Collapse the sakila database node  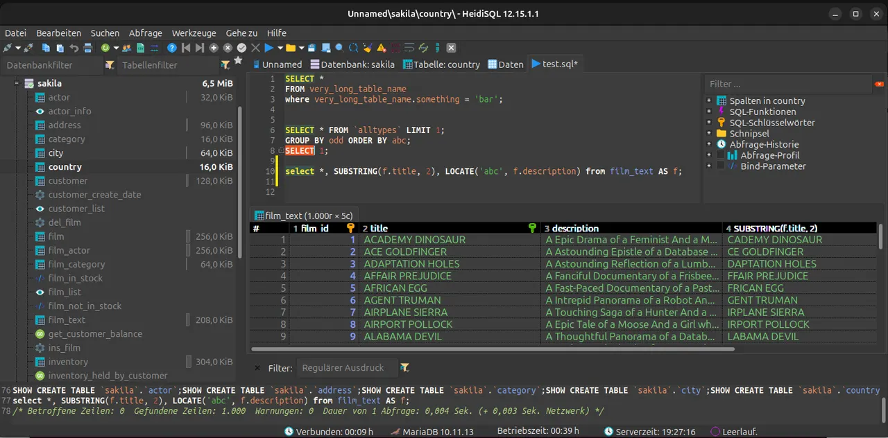coord(15,83)
